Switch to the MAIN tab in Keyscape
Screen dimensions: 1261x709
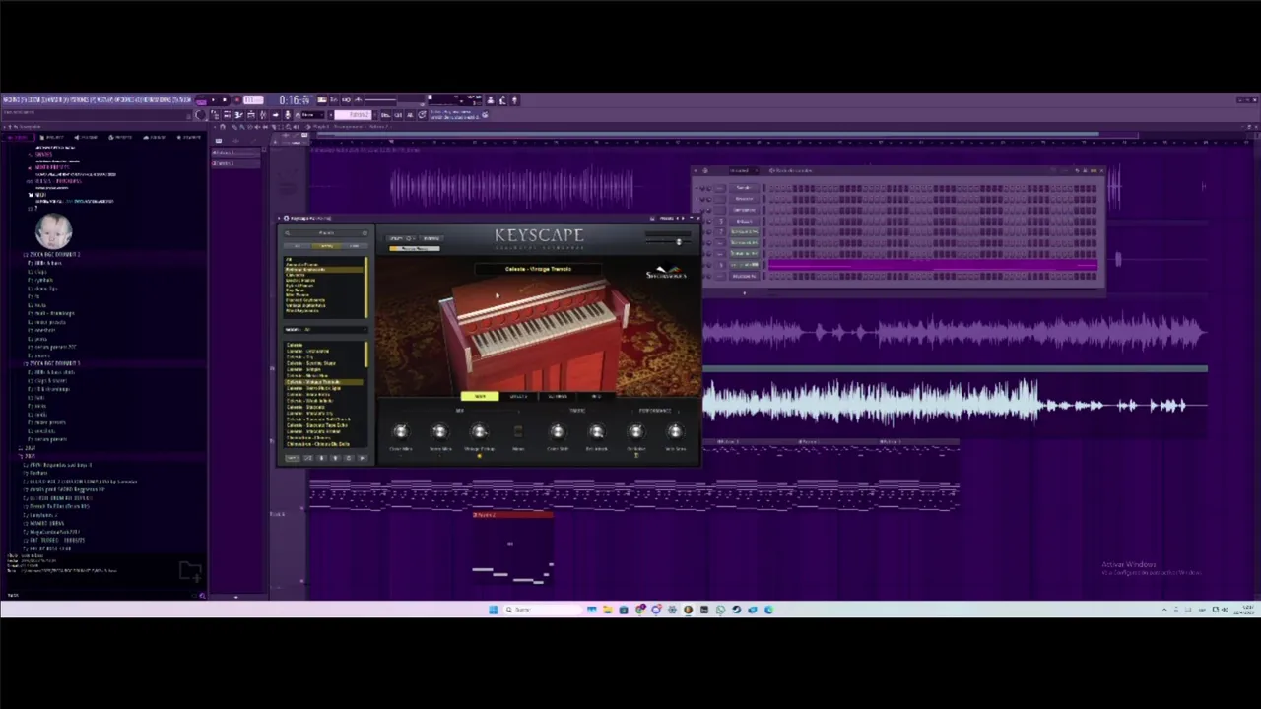[480, 396]
